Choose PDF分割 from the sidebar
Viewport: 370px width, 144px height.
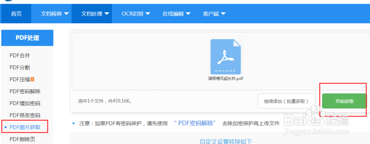pyautogui.click(x=20, y=67)
